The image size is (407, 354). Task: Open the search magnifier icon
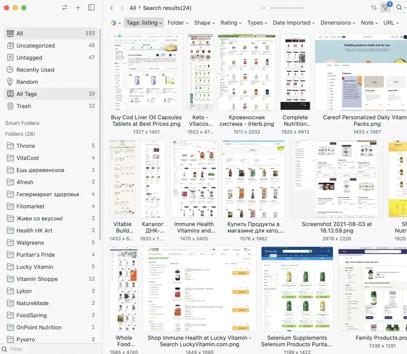point(399,8)
